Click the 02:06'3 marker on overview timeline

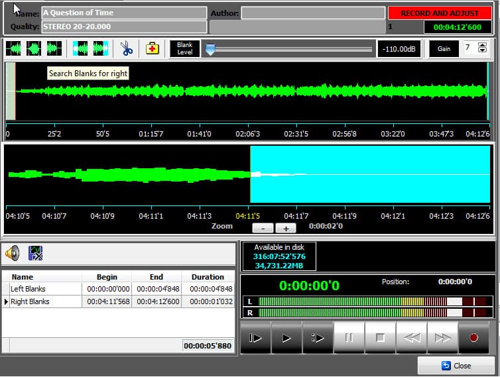(x=248, y=134)
